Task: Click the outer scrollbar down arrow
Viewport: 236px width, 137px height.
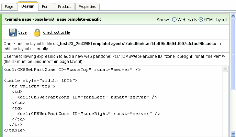Action: pyautogui.click(x=233, y=134)
